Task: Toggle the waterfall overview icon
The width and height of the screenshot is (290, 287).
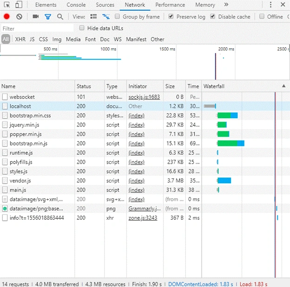Action: click(106, 17)
